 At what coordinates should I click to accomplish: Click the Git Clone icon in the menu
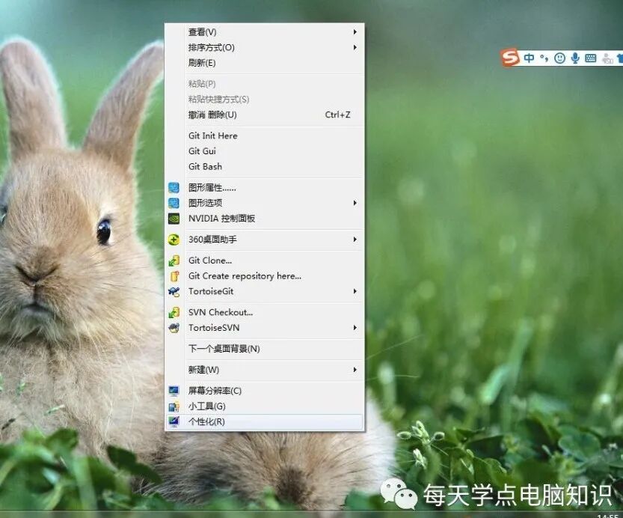174,260
